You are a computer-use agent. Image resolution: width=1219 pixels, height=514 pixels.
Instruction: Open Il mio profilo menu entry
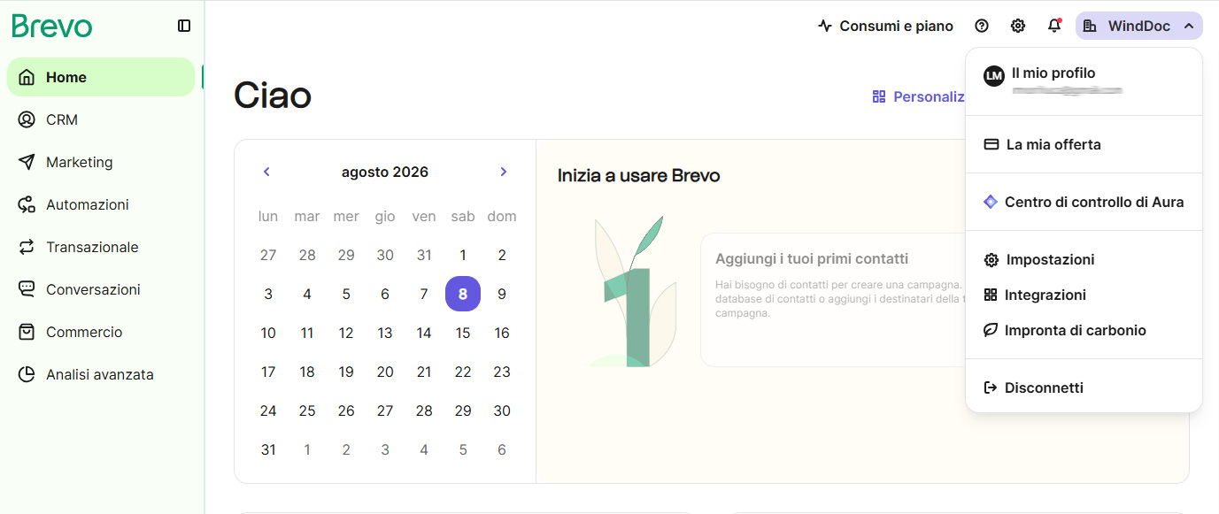coord(1084,79)
